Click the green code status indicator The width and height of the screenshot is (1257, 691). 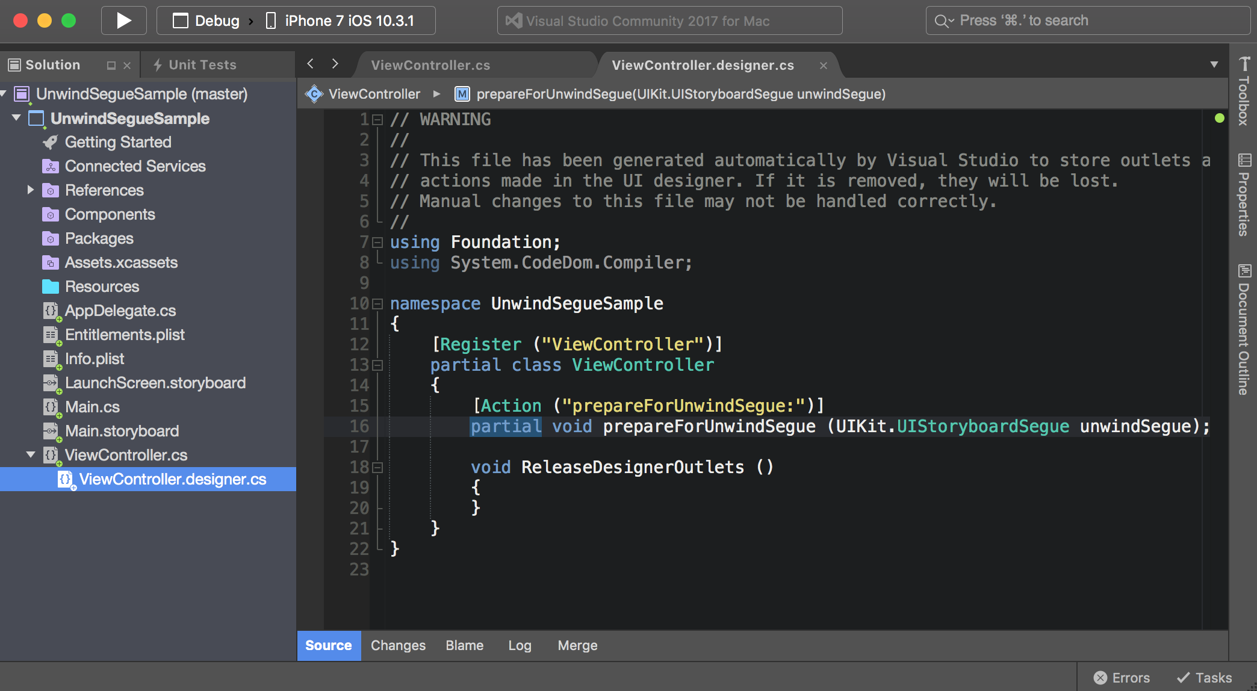pos(1220,118)
